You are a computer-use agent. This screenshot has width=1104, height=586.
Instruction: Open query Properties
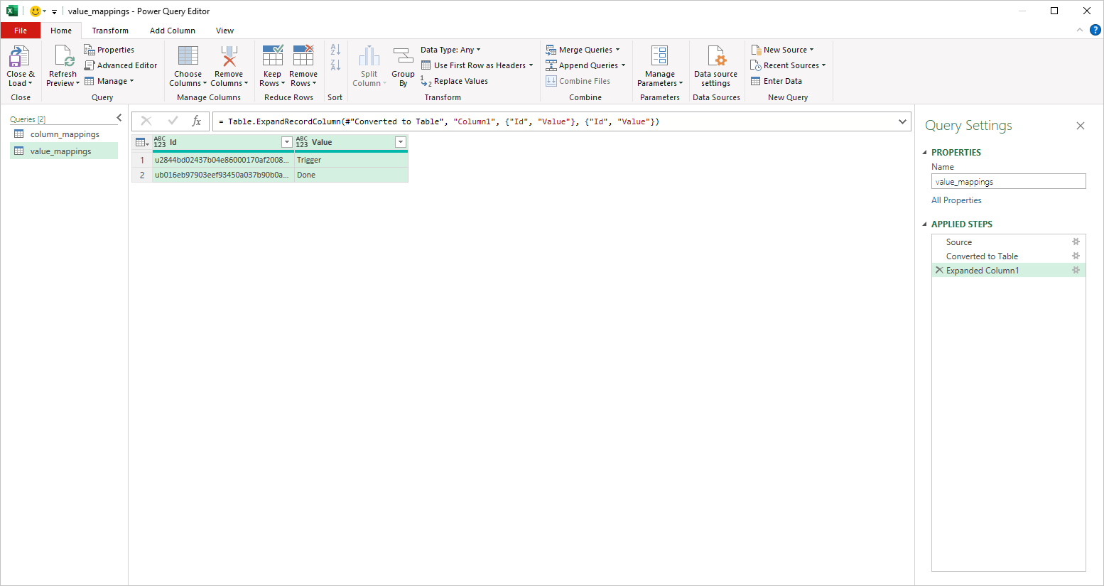109,50
